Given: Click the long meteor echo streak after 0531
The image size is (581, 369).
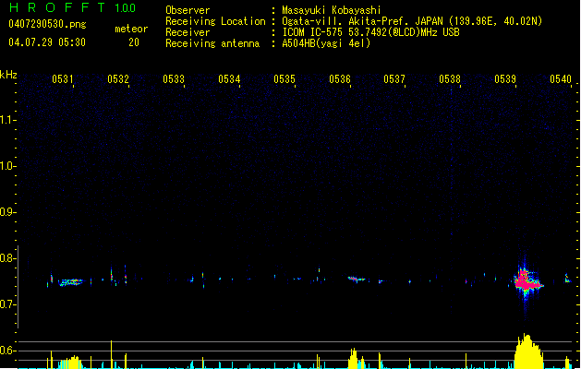Looking at the screenshot, I should [70, 282].
